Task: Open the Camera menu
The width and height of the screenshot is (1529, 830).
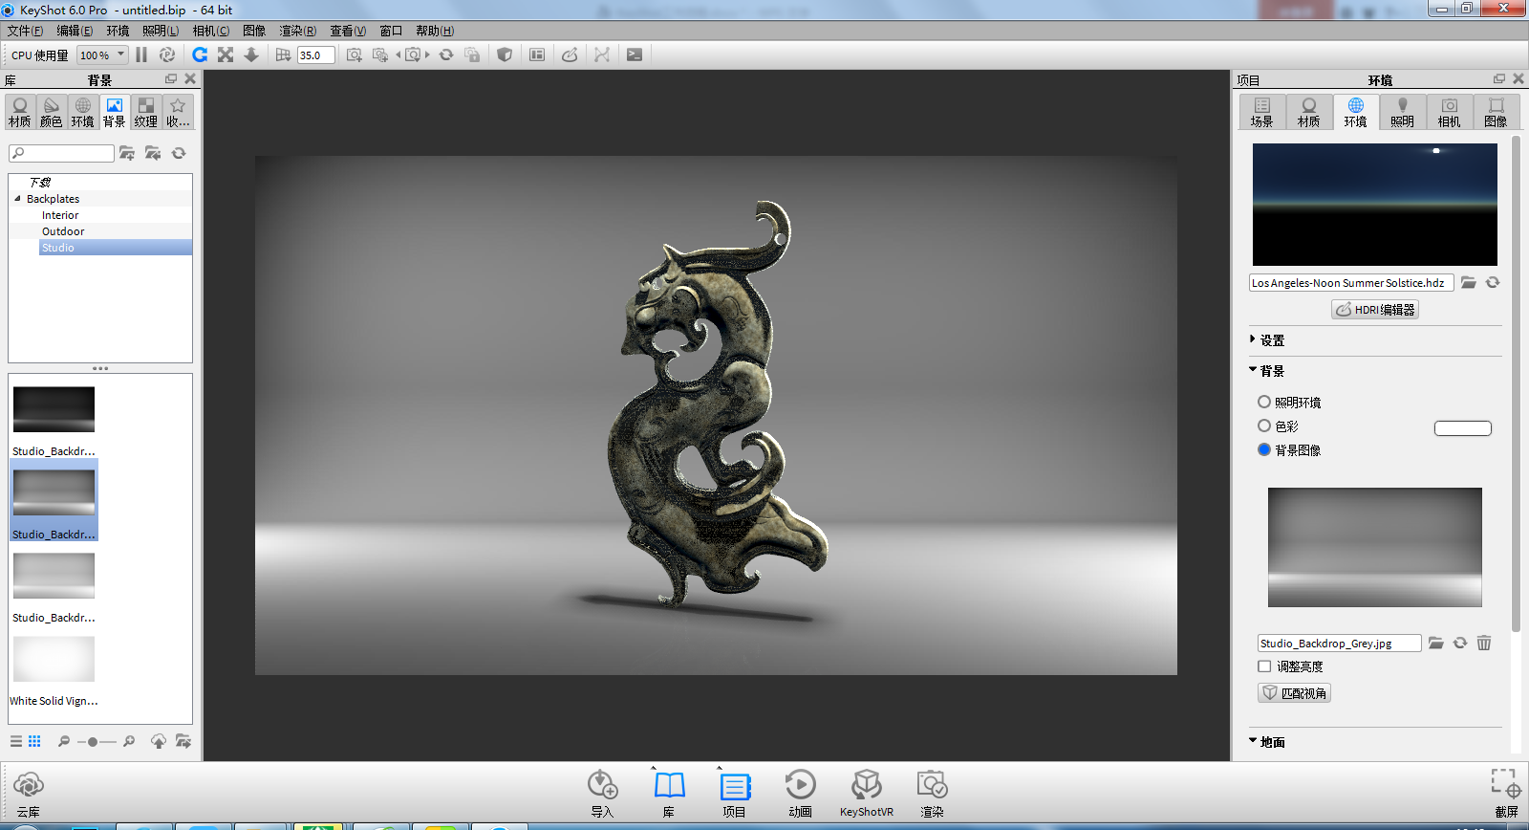Action: [210, 31]
